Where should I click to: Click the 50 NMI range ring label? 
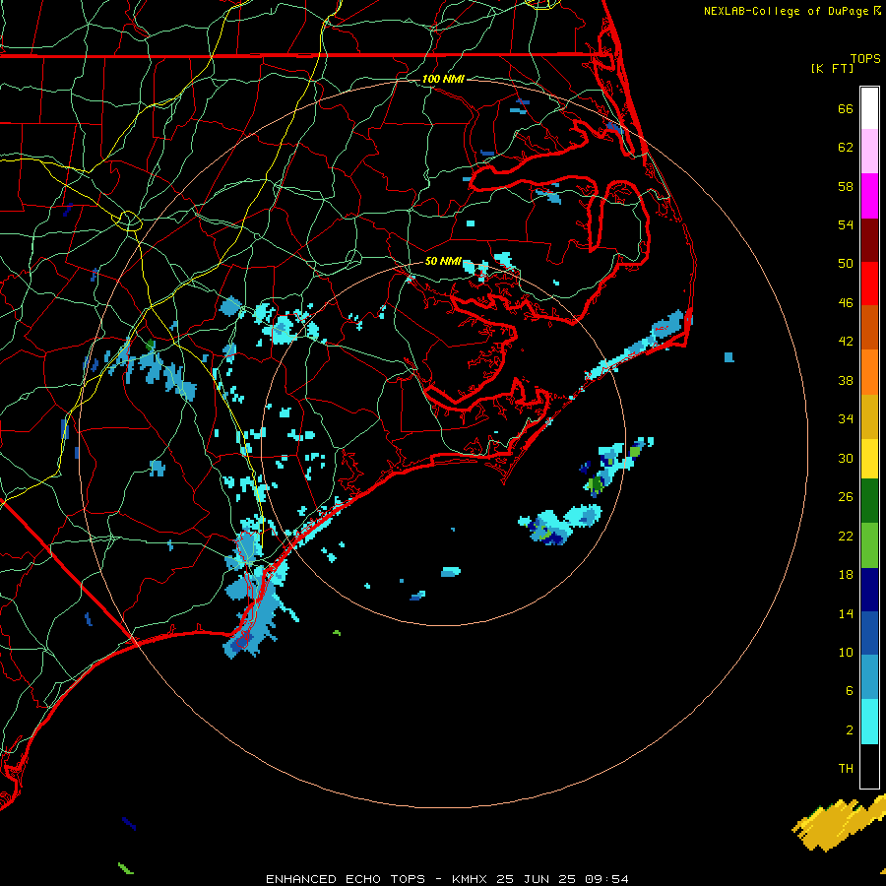click(x=443, y=261)
